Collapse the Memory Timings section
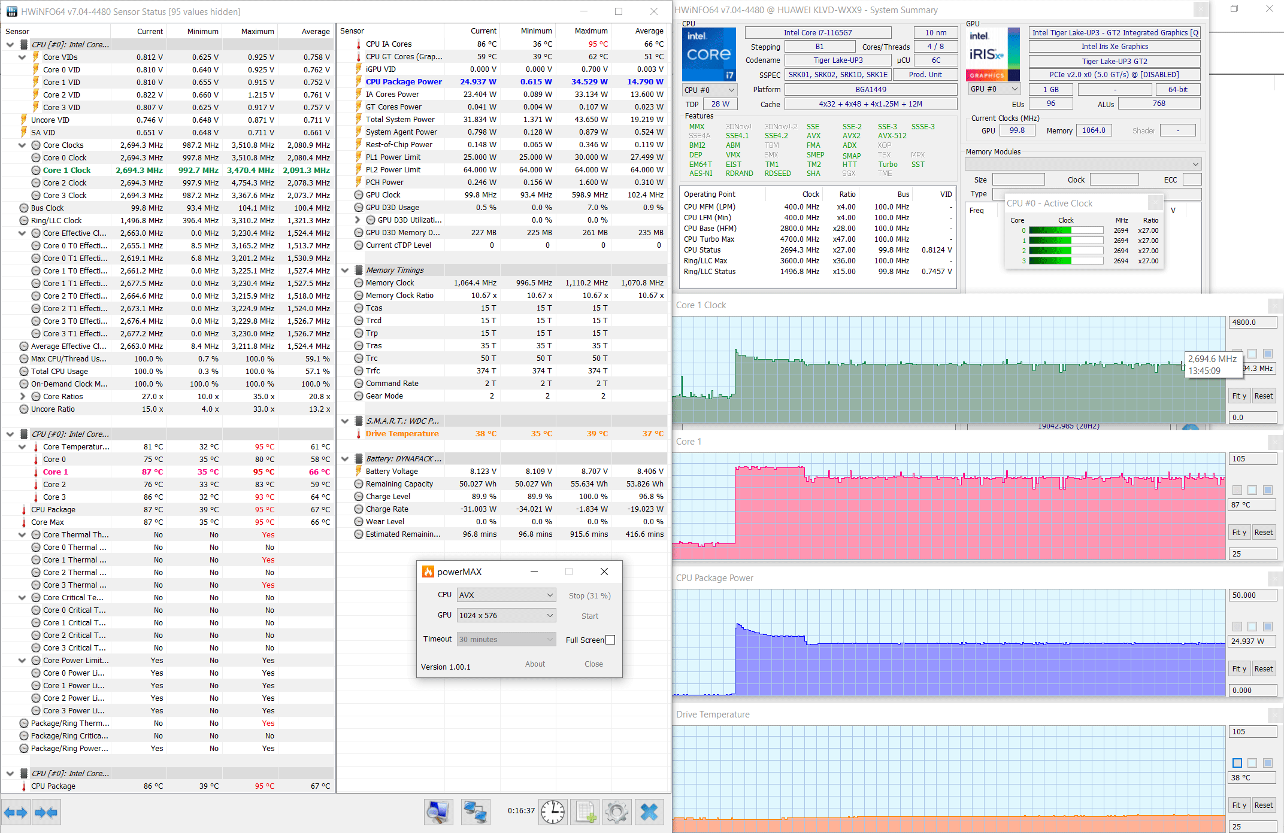 coord(345,270)
